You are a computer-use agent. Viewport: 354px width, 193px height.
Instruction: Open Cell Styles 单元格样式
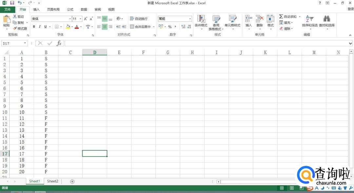click(232, 22)
